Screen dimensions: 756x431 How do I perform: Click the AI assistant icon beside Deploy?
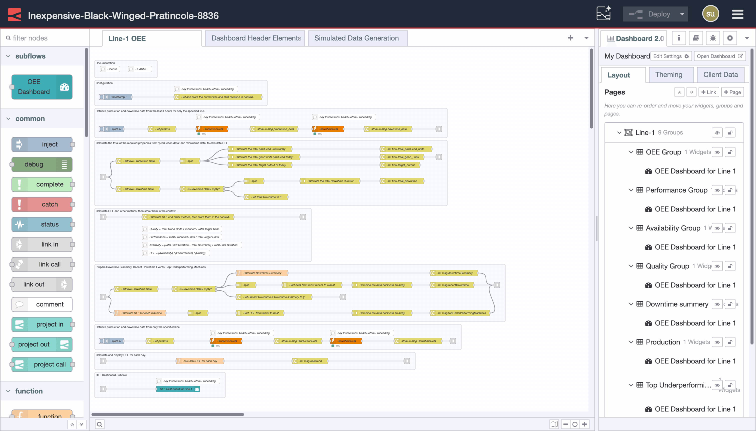tap(604, 13)
